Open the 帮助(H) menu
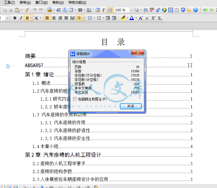The image size is (217, 188). [58, 3]
